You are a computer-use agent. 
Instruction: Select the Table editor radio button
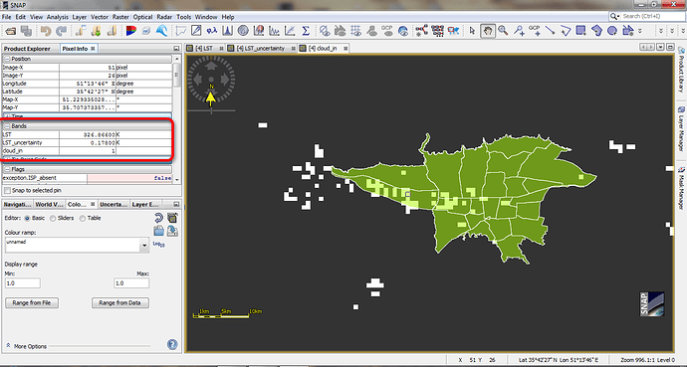[83, 218]
